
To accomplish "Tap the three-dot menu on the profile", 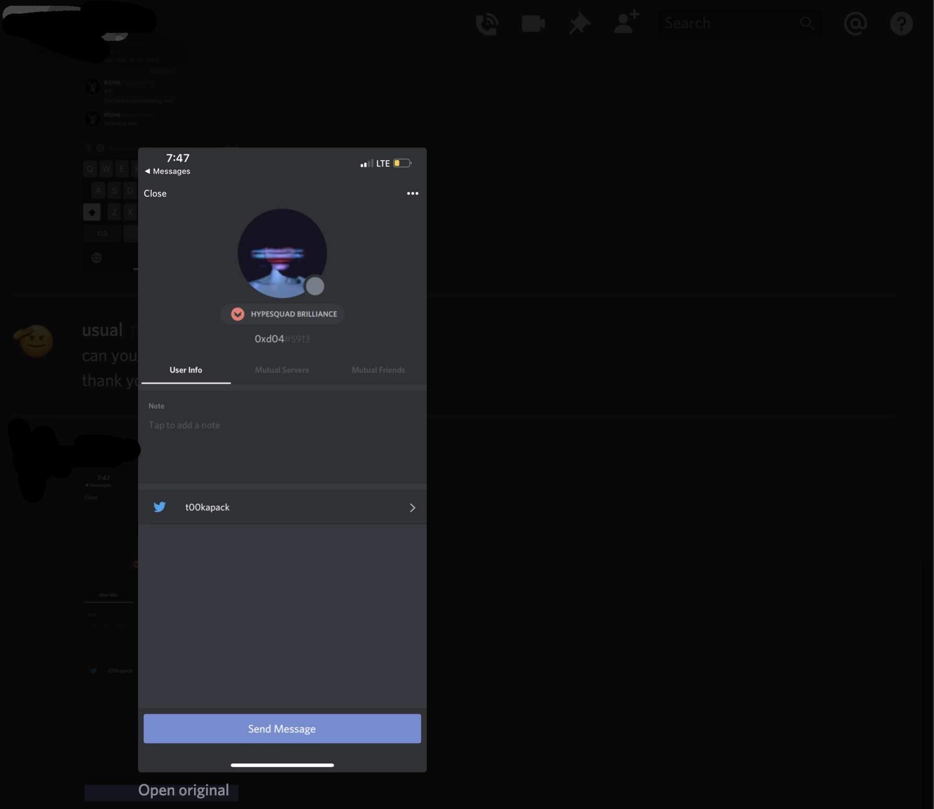I will [x=413, y=193].
